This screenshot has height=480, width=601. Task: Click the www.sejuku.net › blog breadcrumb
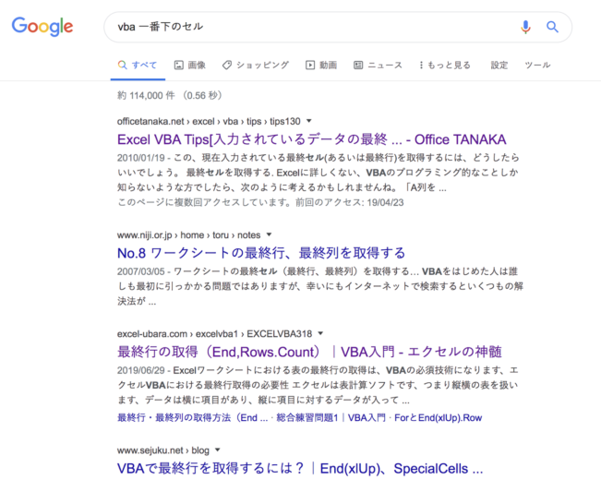click(163, 450)
